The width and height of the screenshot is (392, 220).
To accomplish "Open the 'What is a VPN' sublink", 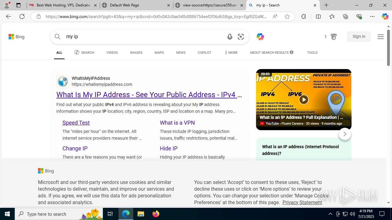I will [x=177, y=123].
